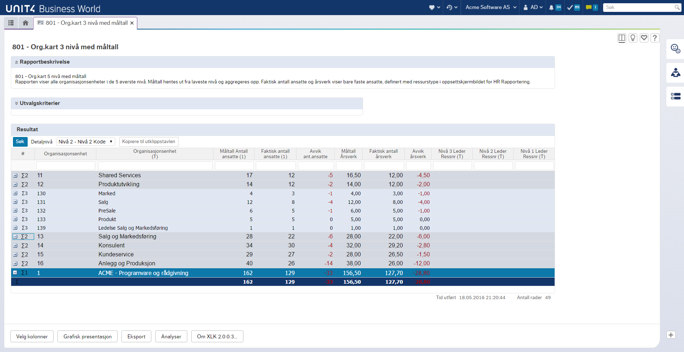Image resolution: width=684 pixels, height=352 pixels.
Task: Expand row 15 Kundeservice
Action: coord(15,255)
